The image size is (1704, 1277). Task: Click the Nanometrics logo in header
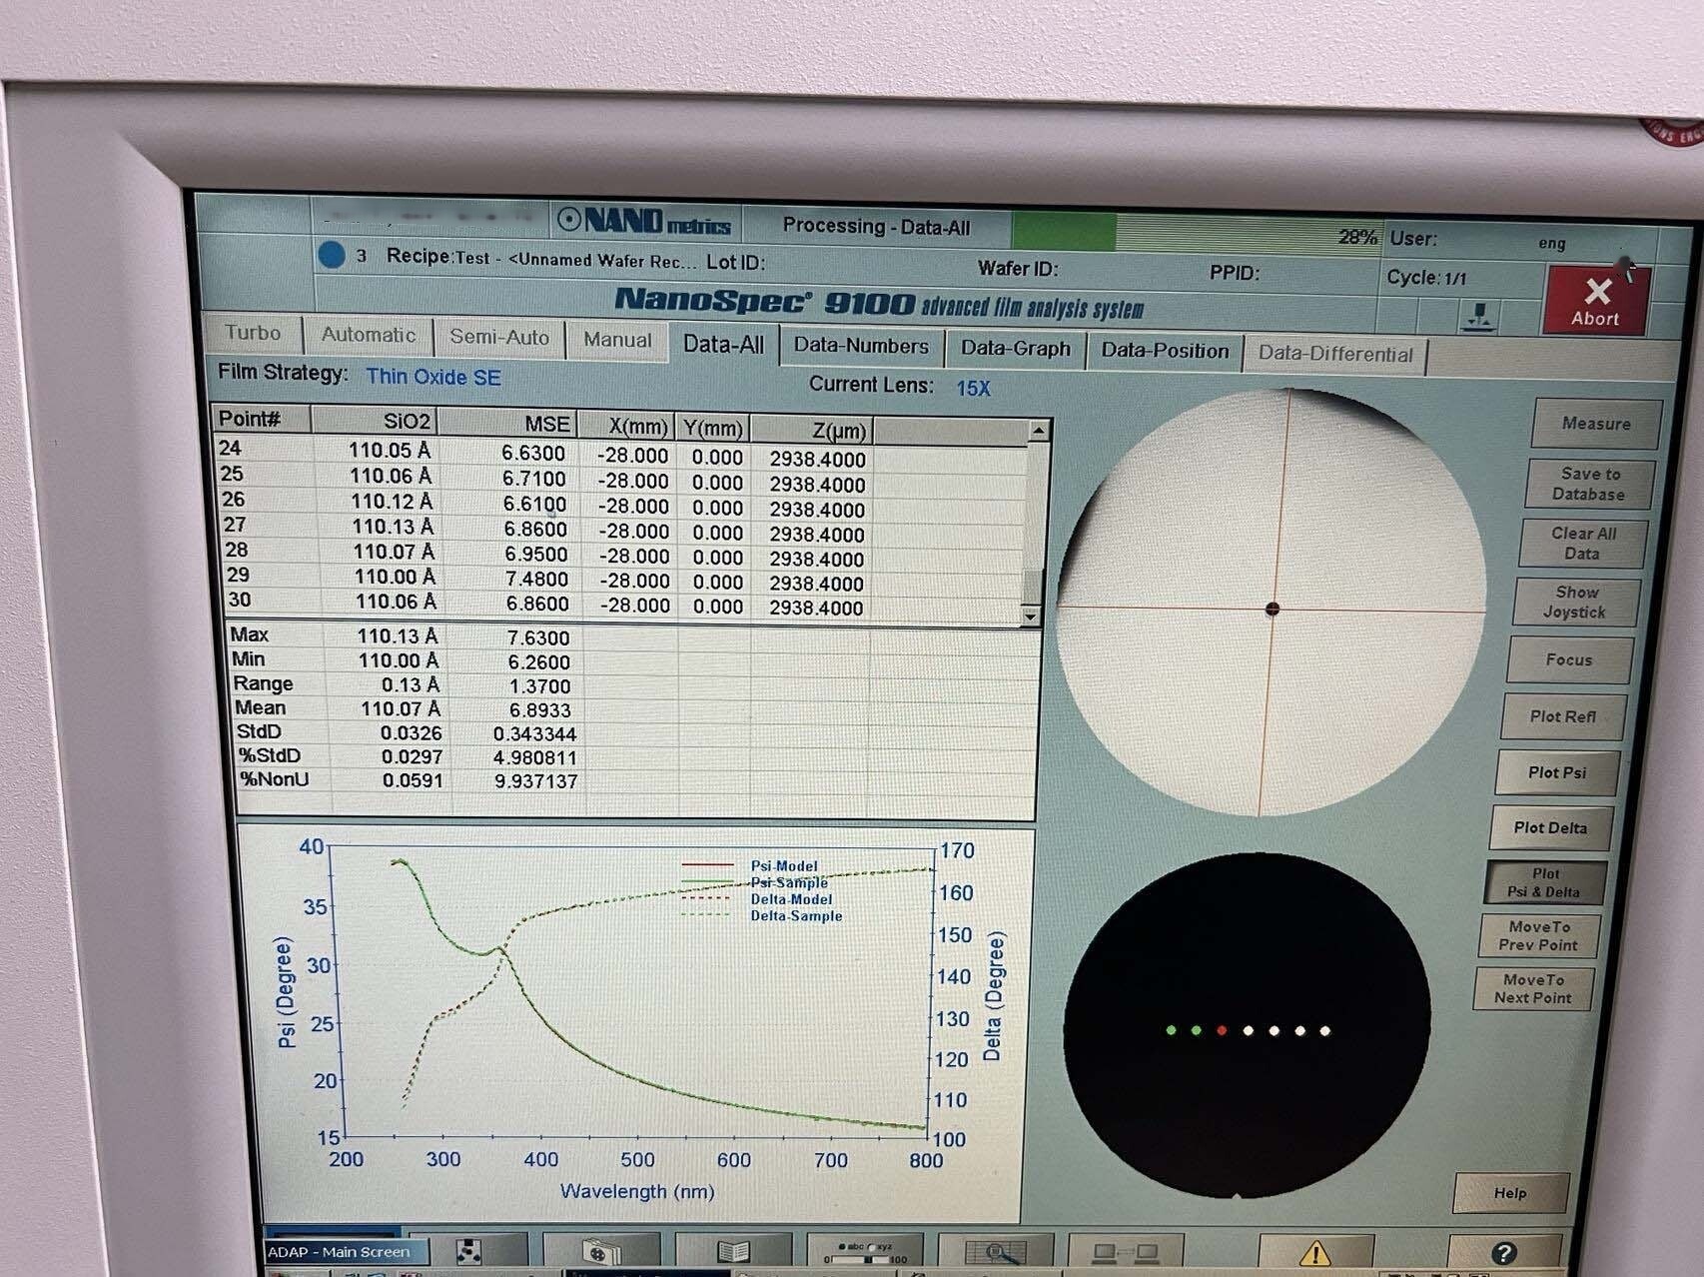pos(645,221)
